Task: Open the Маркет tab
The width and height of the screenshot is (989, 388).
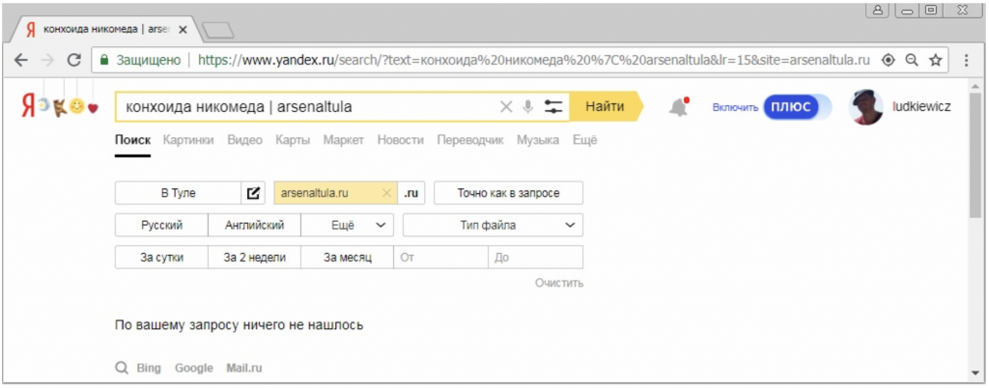Action: (x=344, y=140)
